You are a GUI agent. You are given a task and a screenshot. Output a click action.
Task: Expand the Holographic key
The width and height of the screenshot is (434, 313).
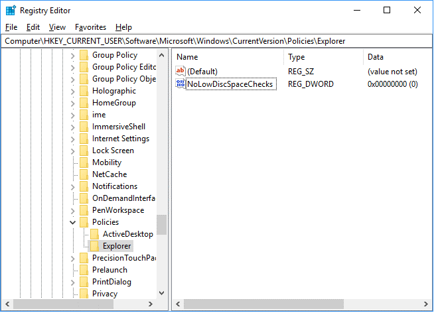[72, 92]
